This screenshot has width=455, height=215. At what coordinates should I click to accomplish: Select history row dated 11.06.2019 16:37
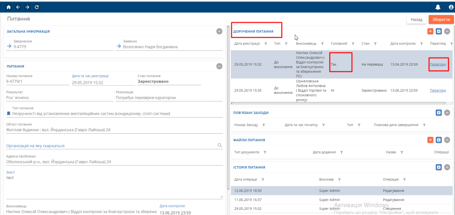point(341,199)
